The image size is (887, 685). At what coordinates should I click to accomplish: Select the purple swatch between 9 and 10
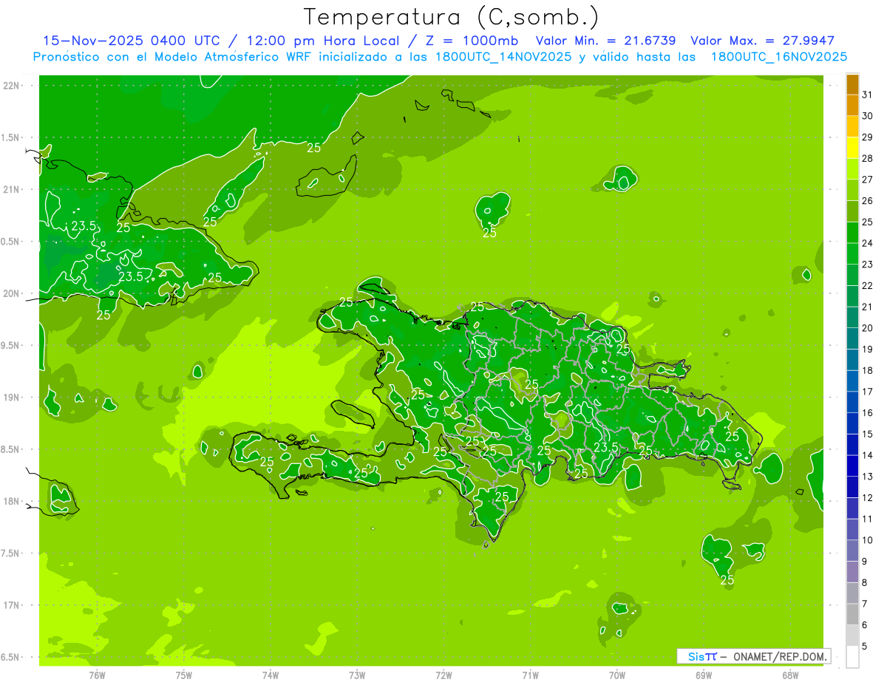point(852,551)
